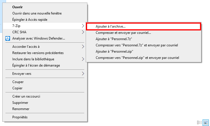This screenshot has width=210, height=126.
Task: Expand the CRC SHA submenu arrow
Action: click(x=83, y=32)
